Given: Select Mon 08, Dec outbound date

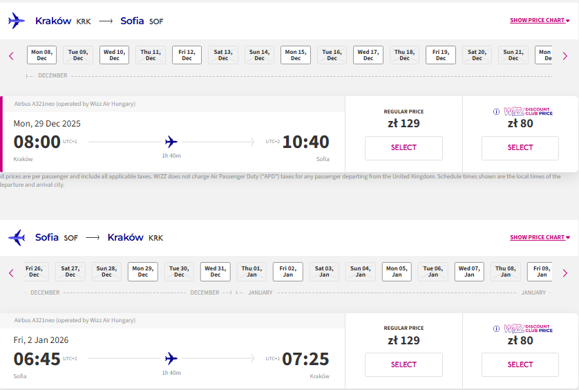Looking at the screenshot, I should (41, 55).
